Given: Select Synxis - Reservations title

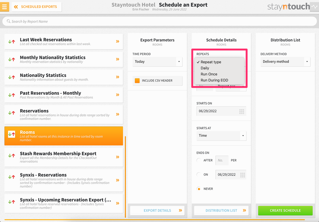Looking at the screenshot, I should tap(43, 175).
